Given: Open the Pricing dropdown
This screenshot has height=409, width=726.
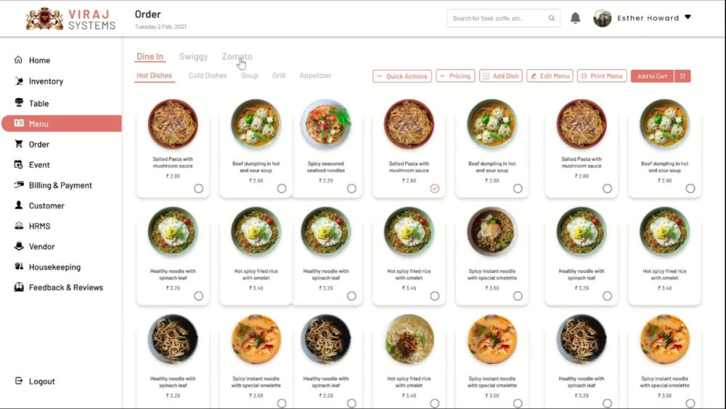Looking at the screenshot, I should 456,76.
